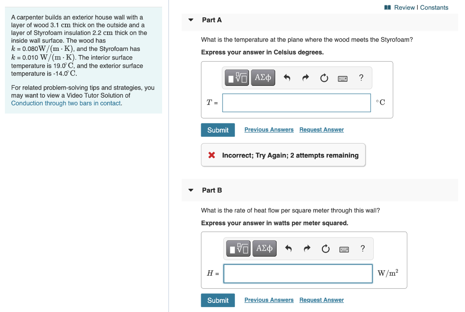Open the equation templates menu in Part B
Image resolution: width=465 pixels, height=312 pixels.
click(x=238, y=248)
